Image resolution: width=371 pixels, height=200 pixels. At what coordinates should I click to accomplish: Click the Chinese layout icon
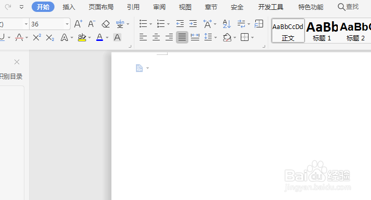pos(208,24)
